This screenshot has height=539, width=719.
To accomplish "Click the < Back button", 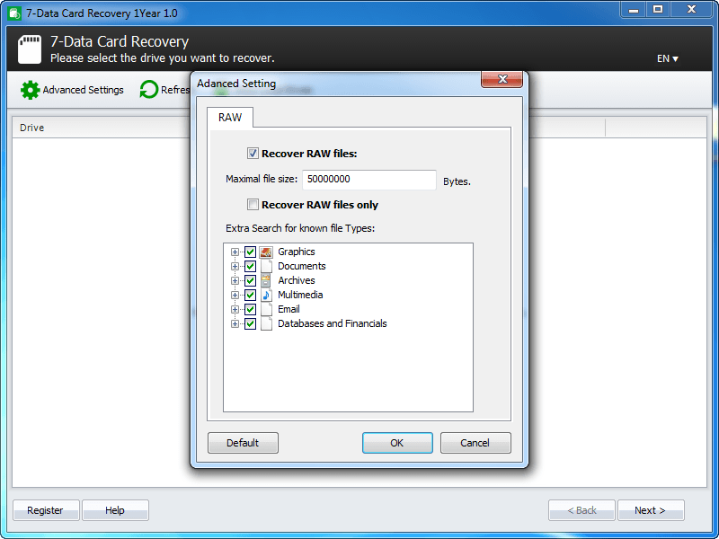I will 581,510.
